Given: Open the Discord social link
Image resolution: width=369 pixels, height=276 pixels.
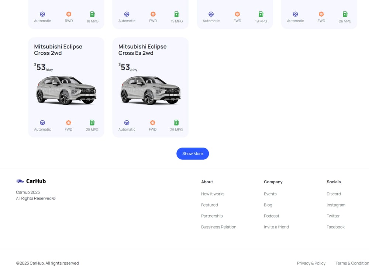Looking at the screenshot, I should [x=334, y=194].
